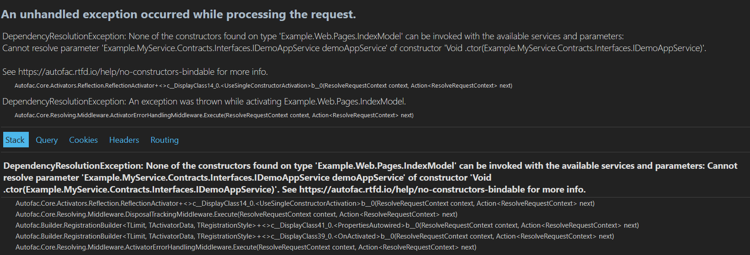Viewport: 750px width, 255px height.
Task: Expand the OnActivated RegistrationBuilder stack frame
Action: coord(314,236)
